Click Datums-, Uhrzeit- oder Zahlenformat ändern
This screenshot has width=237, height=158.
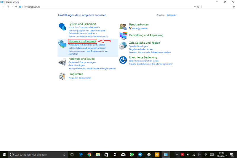pyautogui.click(x=150, y=52)
